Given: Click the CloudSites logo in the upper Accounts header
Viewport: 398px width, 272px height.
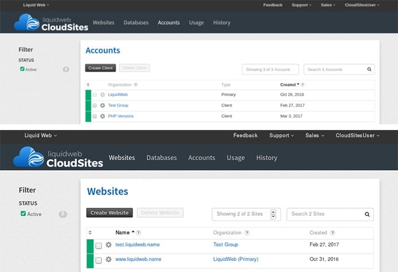Looking at the screenshot, I should click(51, 22).
